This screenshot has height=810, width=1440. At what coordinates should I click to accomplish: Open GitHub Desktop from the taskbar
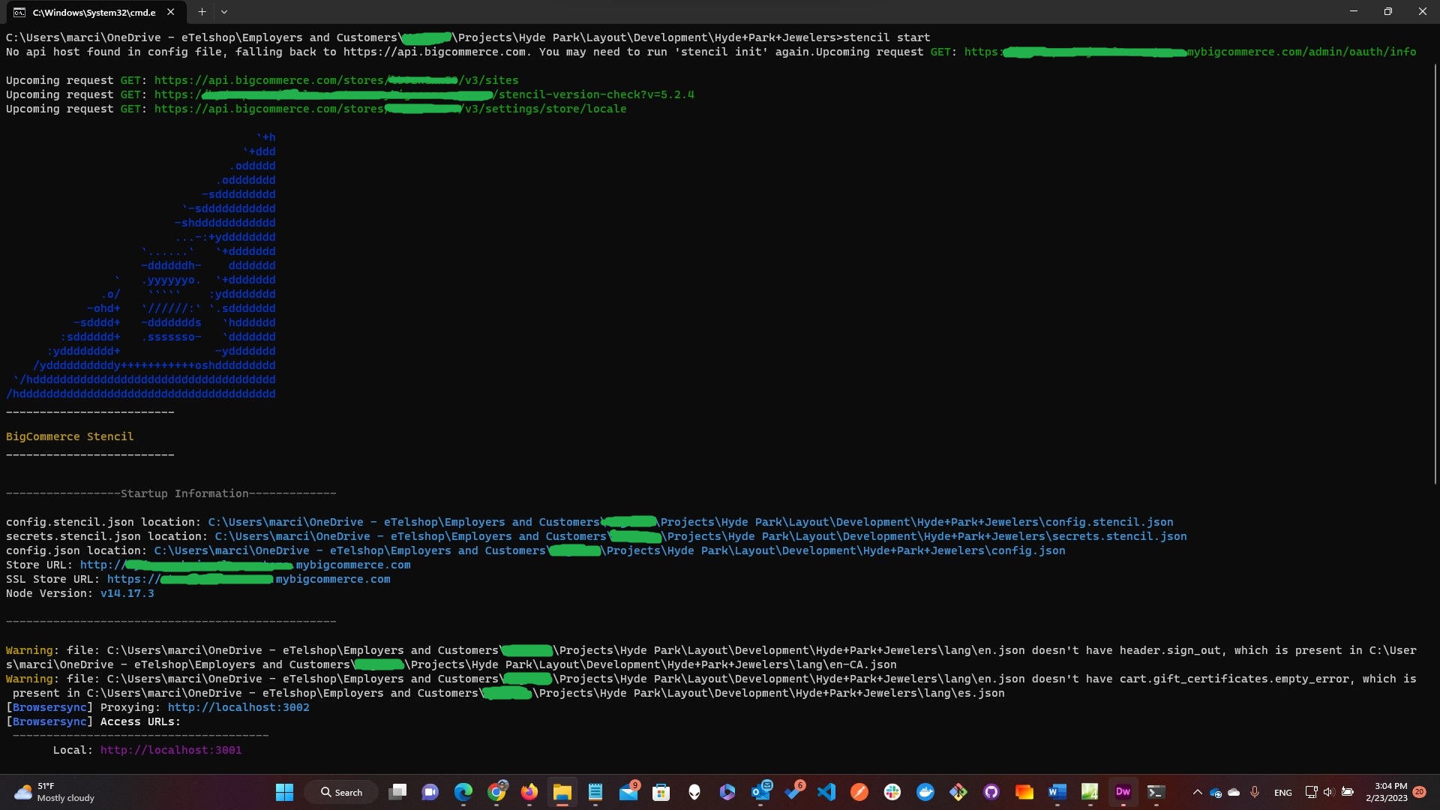click(x=991, y=792)
